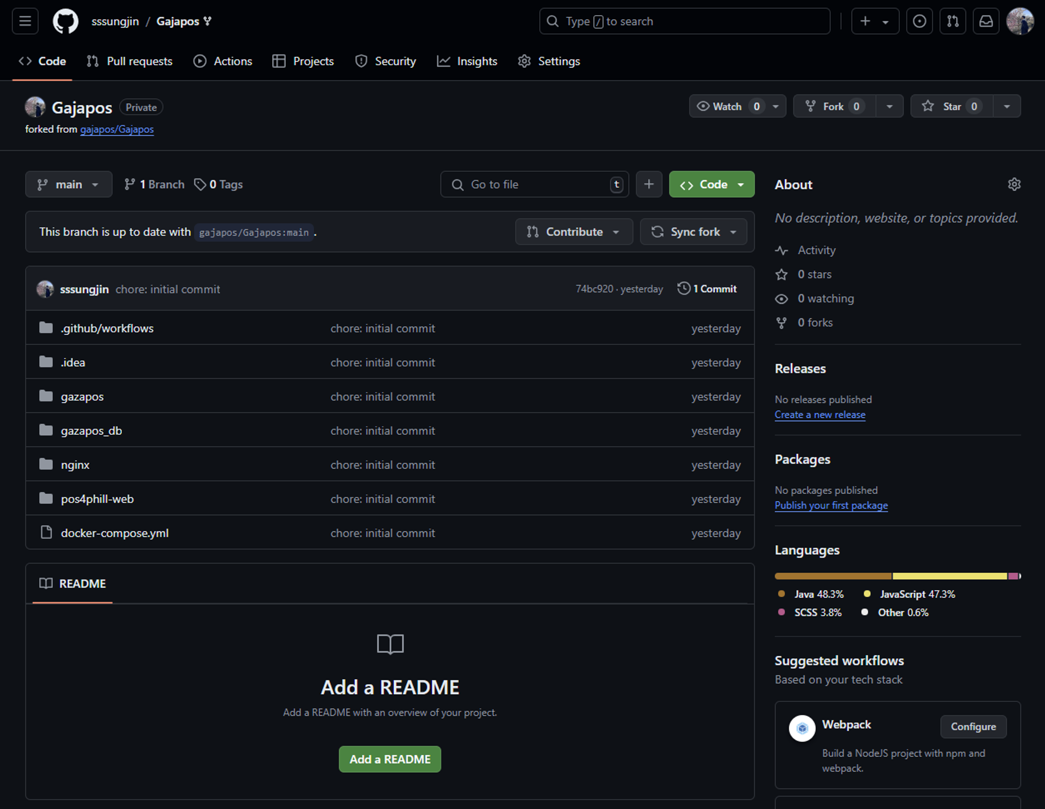Click the JavaScript segment of language bar
Image resolution: width=1045 pixels, height=809 pixels.
coord(949,576)
